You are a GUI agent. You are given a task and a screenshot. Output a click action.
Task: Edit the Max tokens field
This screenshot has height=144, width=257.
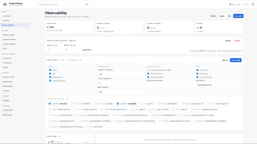[119, 92]
